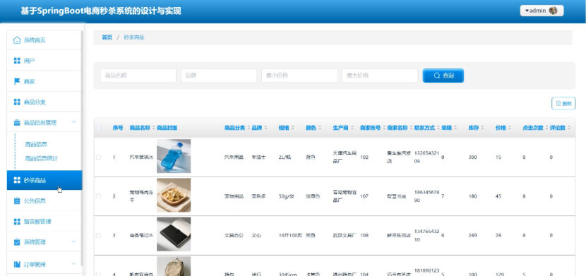This screenshot has width=586, height=276.
Task: Focus the 品牌 search field
Action: point(219,76)
